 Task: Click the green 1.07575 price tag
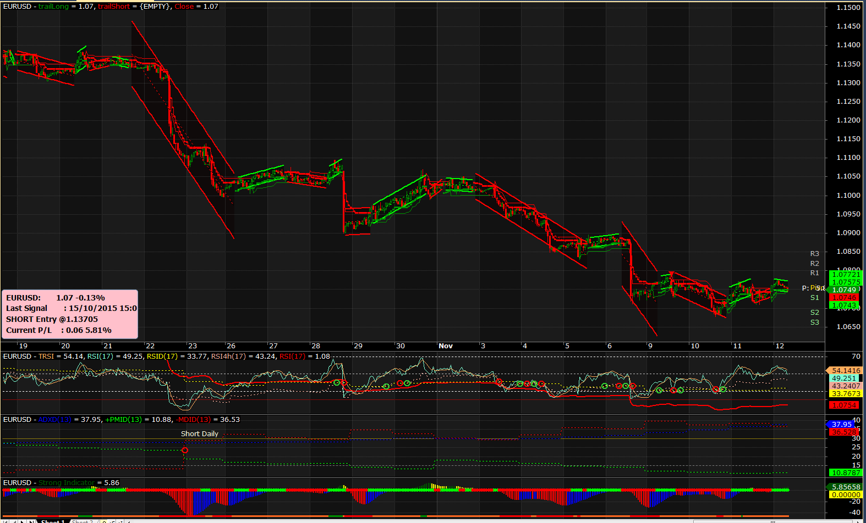(845, 282)
